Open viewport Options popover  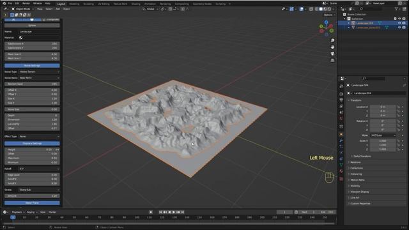pos(329,15)
